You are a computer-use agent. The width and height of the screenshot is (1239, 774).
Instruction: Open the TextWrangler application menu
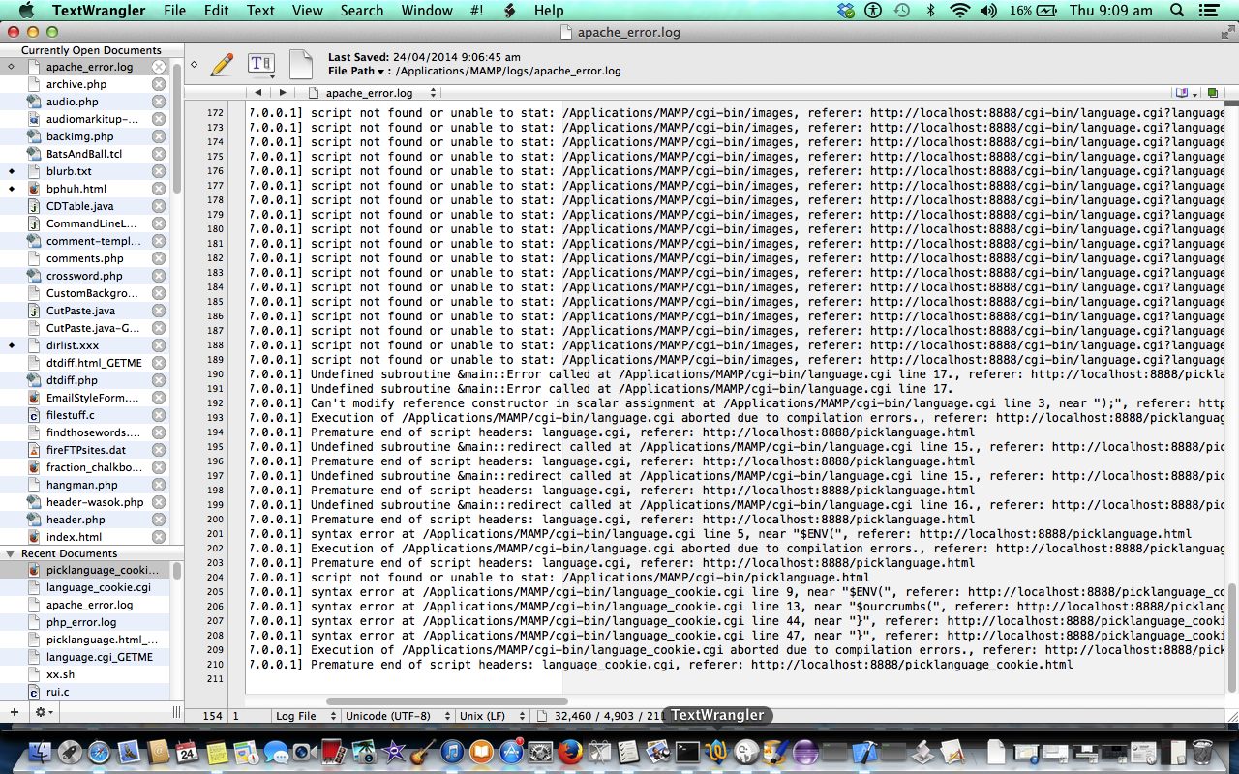(x=99, y=11)
